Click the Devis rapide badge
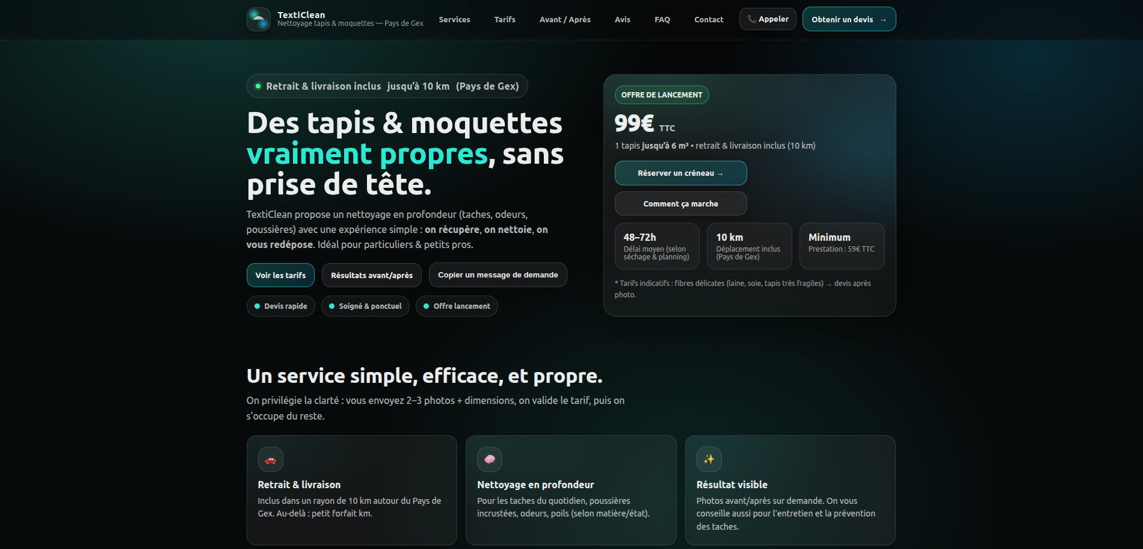This screenshot has width=1143, height=549. (x=280, y=306)
